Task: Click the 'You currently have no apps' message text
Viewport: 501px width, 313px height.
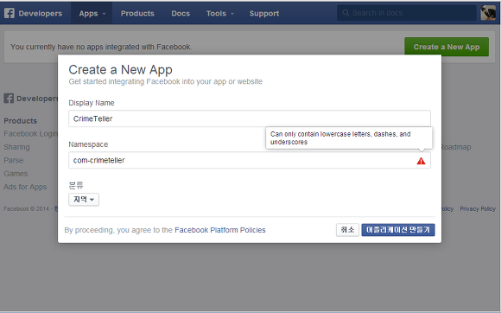Action: click(x=101, y=47)
